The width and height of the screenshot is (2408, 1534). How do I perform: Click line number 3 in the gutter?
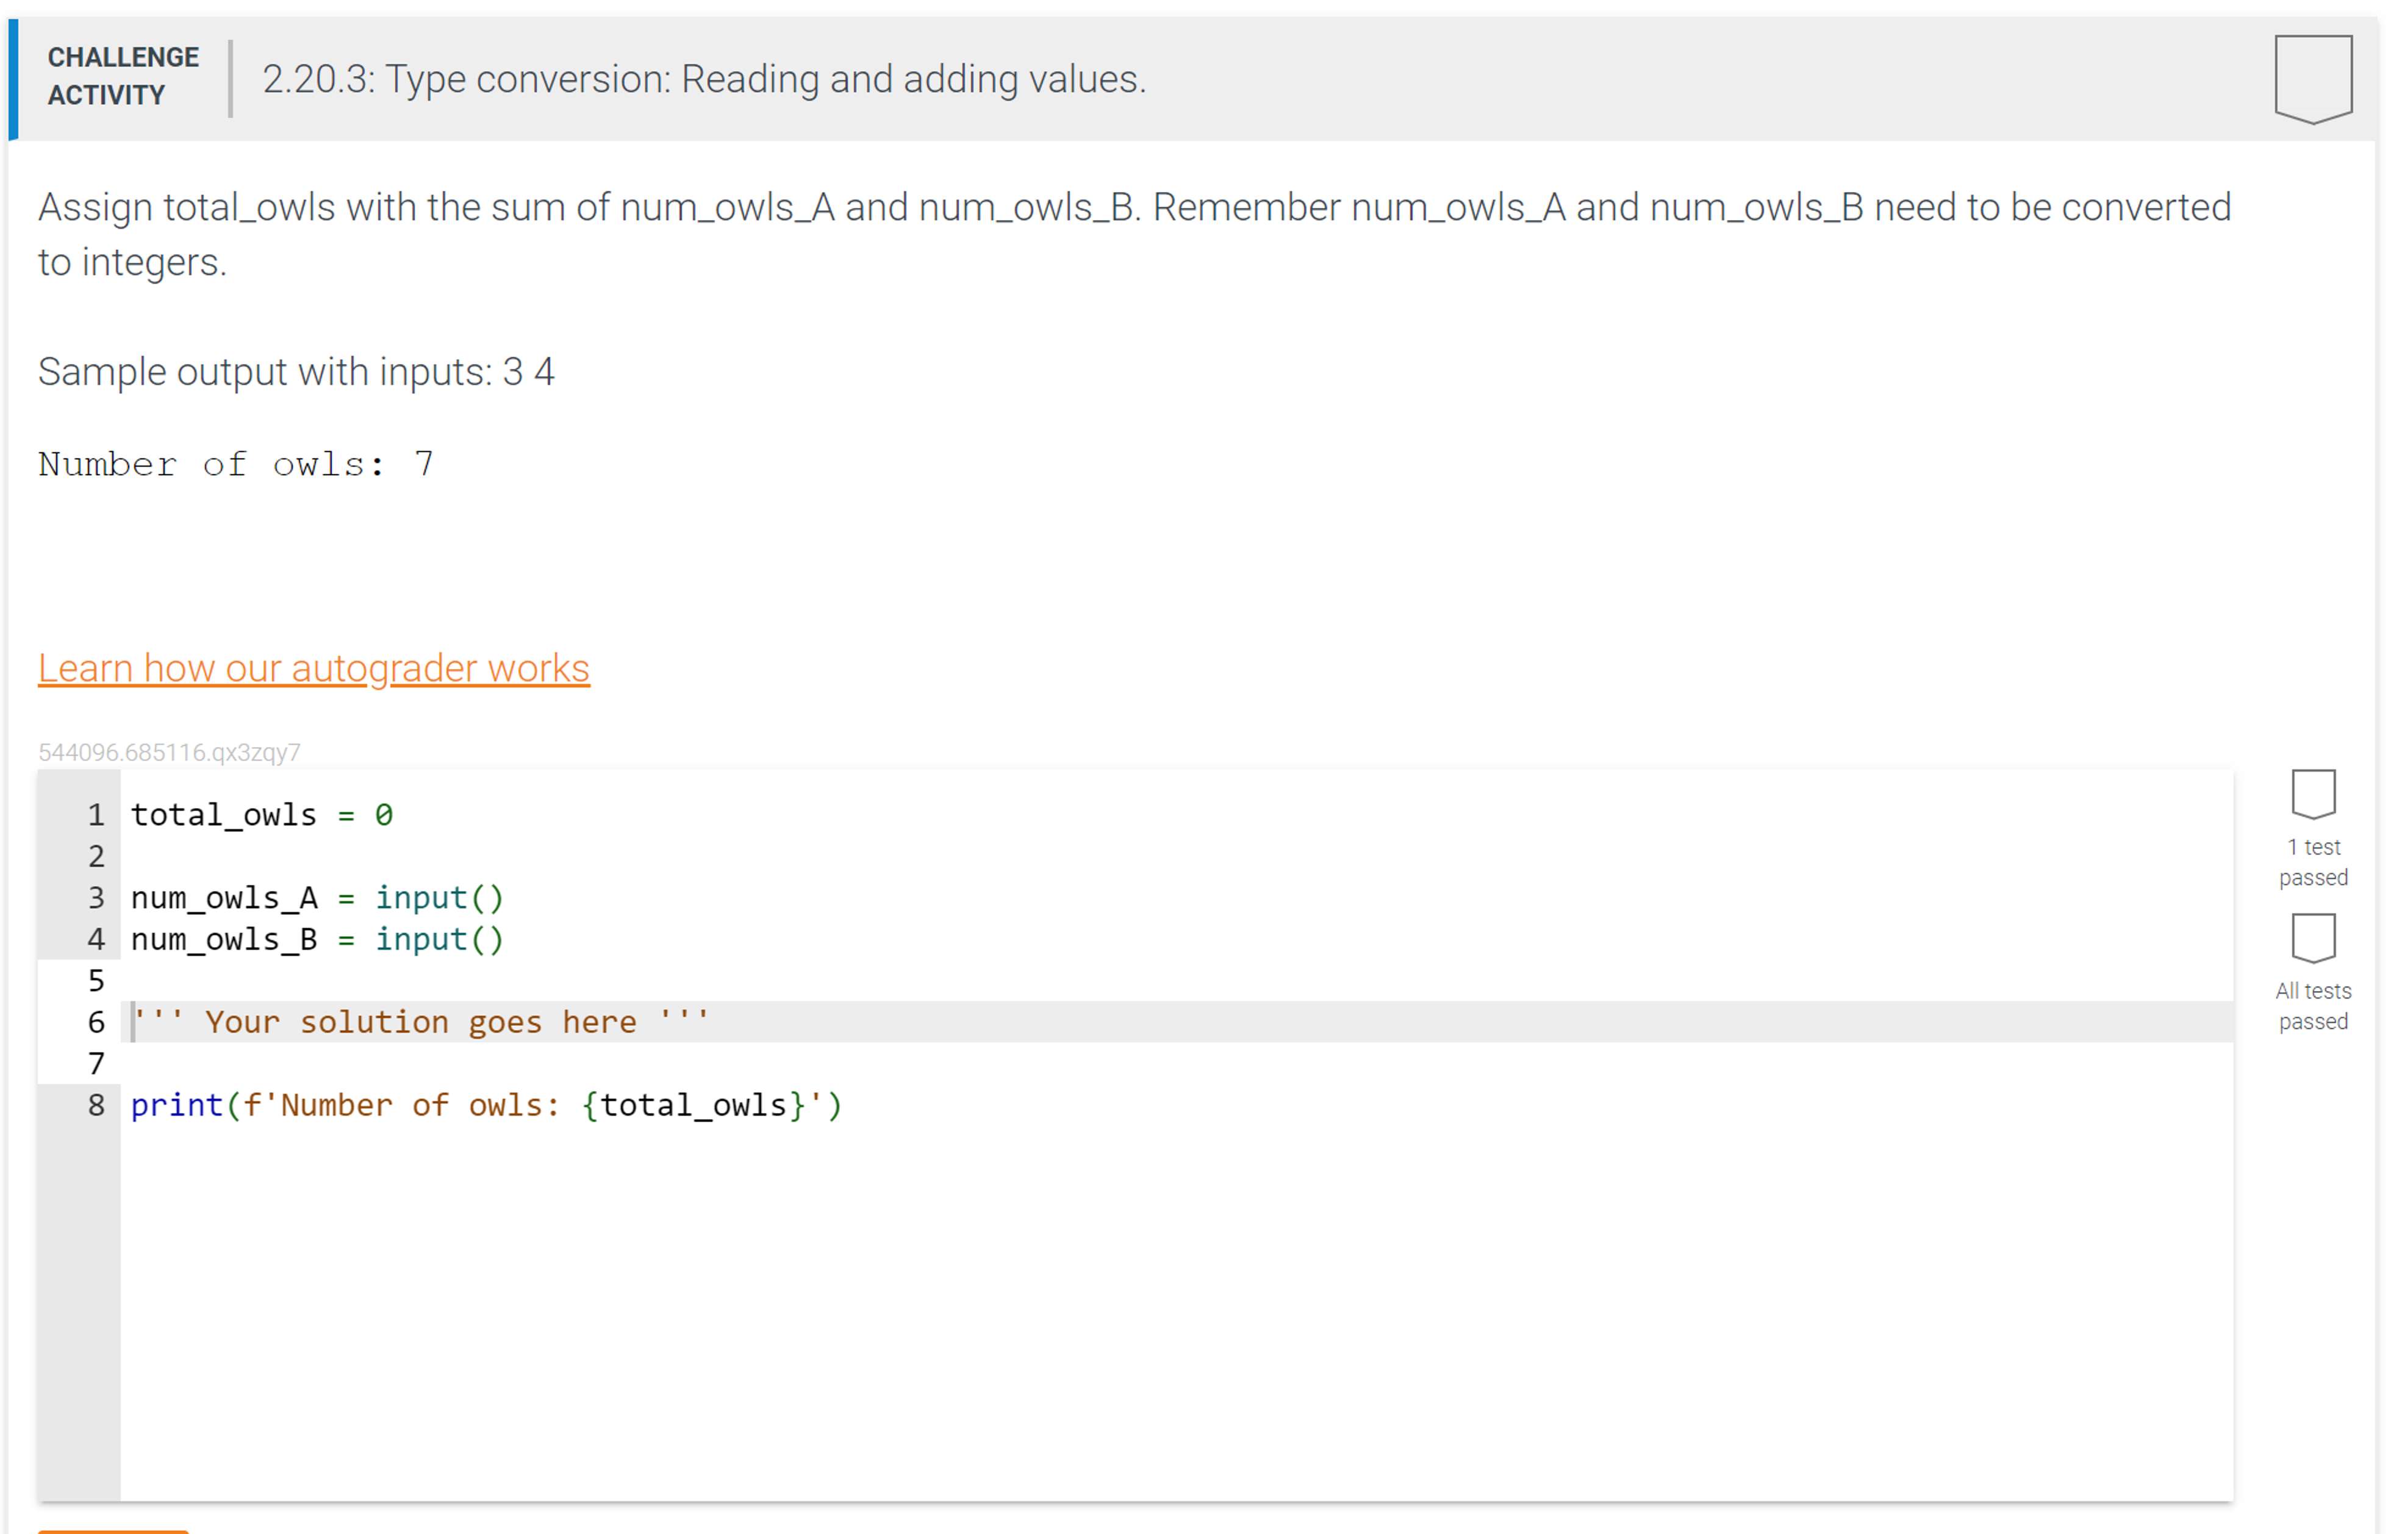point(96,898)
